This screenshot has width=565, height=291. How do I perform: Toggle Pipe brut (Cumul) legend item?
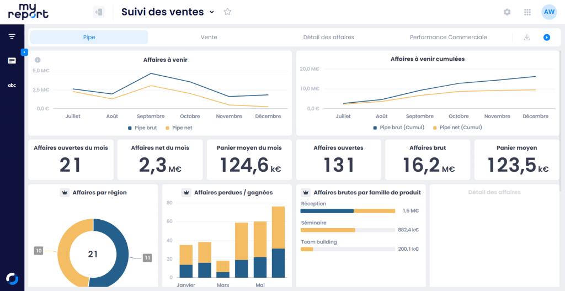[x=399, y=128]
